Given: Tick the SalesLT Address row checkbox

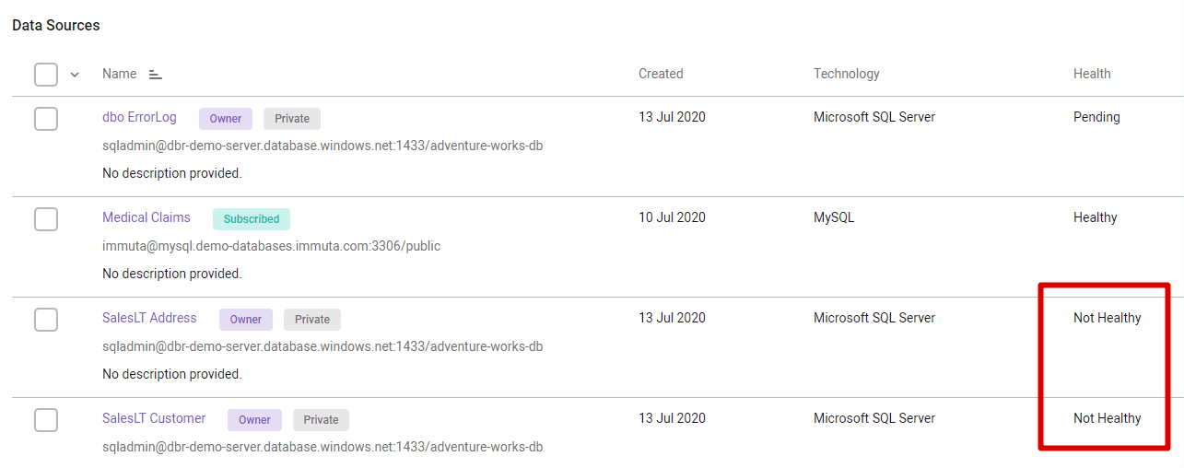Looking at the screenshot, I should click(46, 320).
